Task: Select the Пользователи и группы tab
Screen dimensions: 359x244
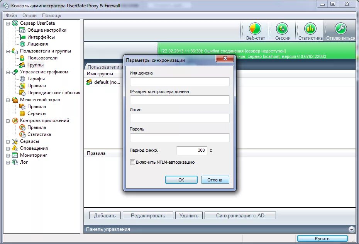Action: (x=105, y=67)
